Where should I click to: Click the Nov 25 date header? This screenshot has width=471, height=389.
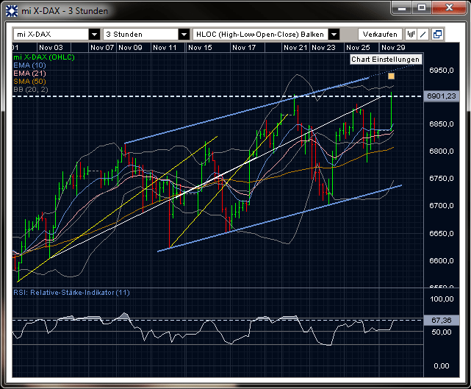pyautogui.click(x=358, y=48)
